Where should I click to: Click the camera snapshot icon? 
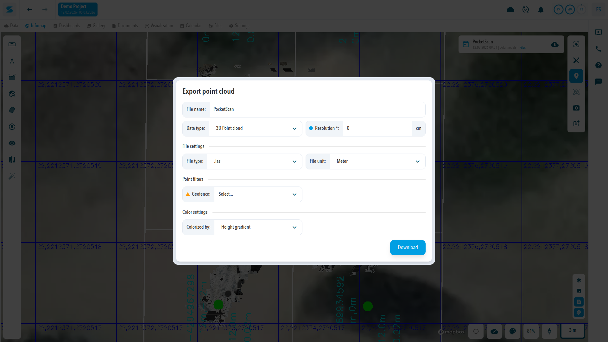point(576,108)
